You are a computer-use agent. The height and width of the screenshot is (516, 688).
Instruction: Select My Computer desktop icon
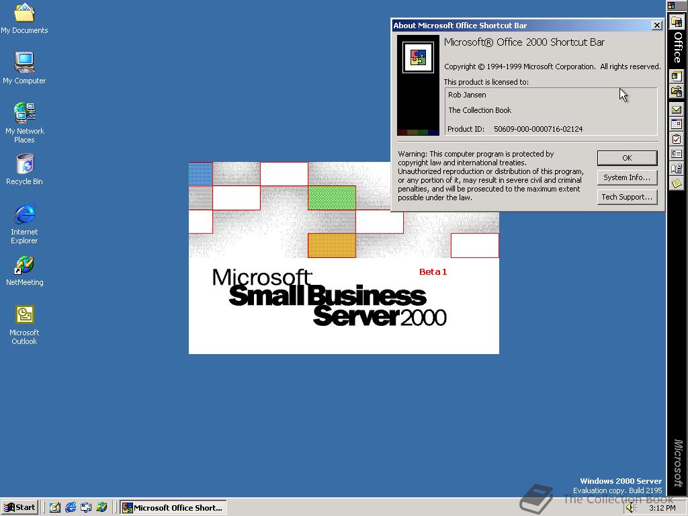[24, 68]
